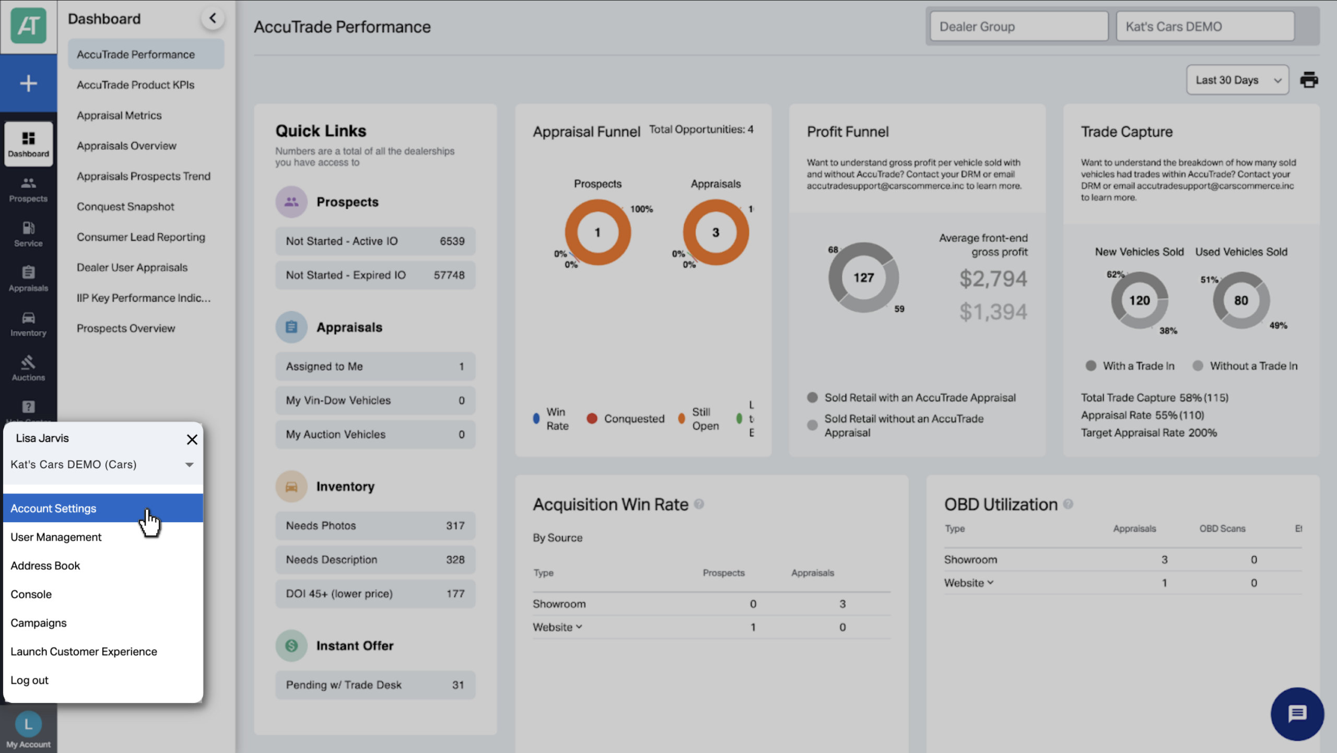This screenshot has height=753, width=1337.
Task: Open the chat support bubble
Action: [1297, 714]
